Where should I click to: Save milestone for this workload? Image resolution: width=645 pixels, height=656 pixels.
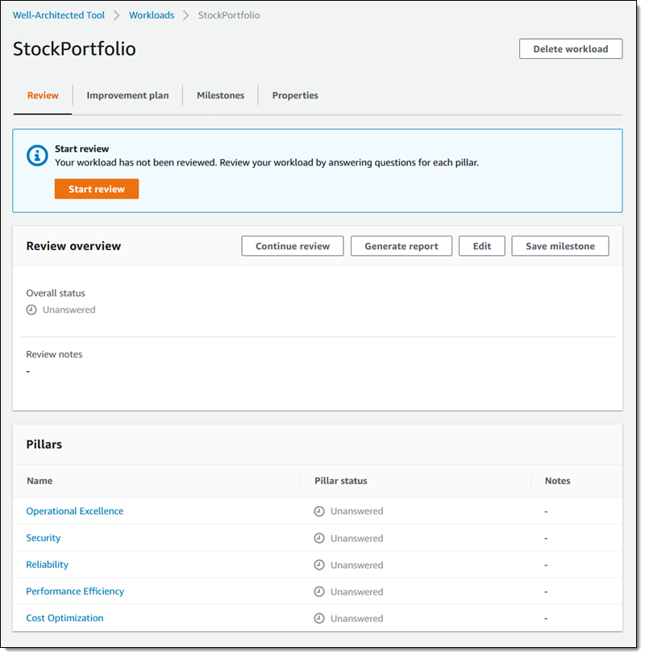point(560,246)
